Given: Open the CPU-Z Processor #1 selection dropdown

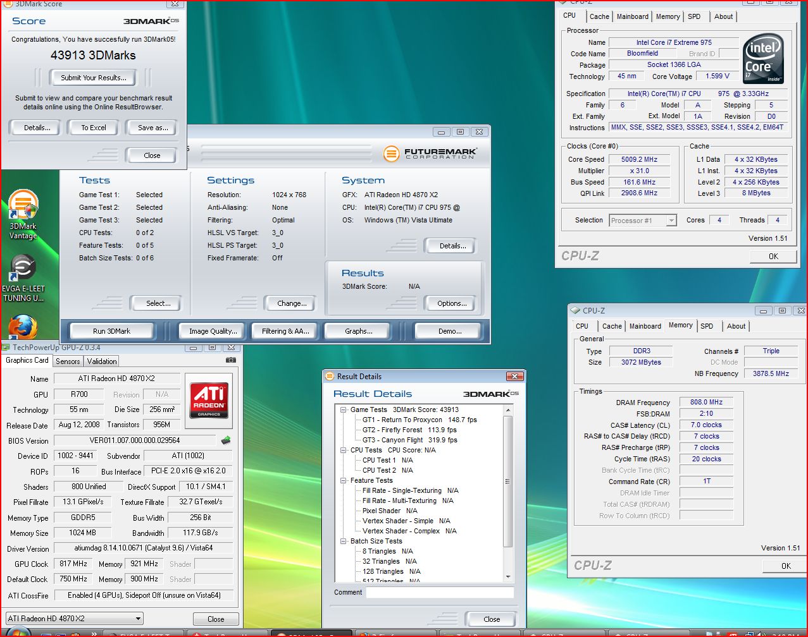Looking at the screenshot, I should point(643,221).
